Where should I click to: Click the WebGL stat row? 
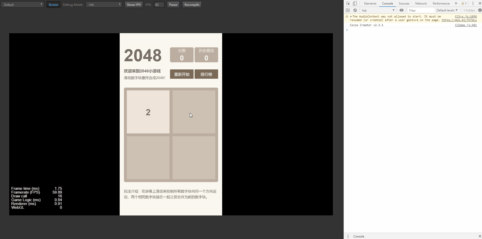coord(37,207)
